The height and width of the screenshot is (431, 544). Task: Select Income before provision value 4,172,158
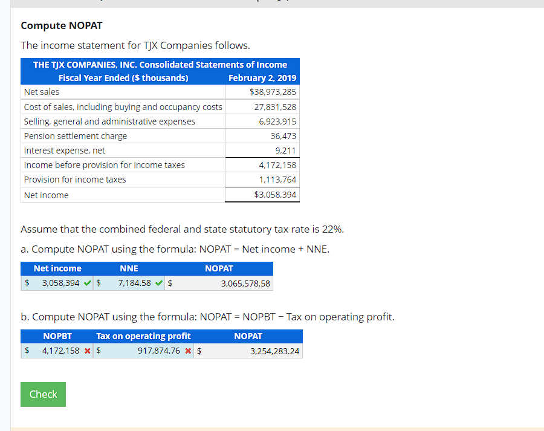(277, 165)
